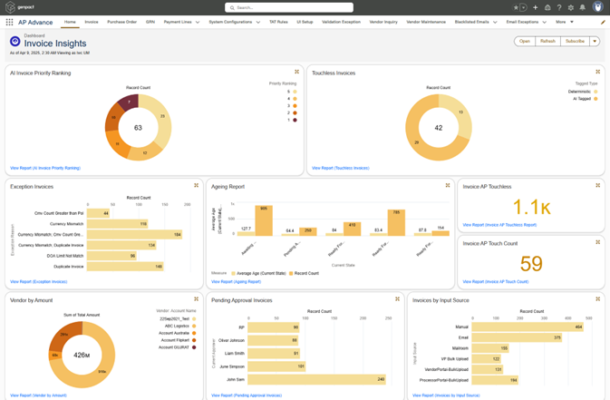View Report for Invoices by Input Source
This screenshot has height=400, width=610.
(x=446, y=395)
